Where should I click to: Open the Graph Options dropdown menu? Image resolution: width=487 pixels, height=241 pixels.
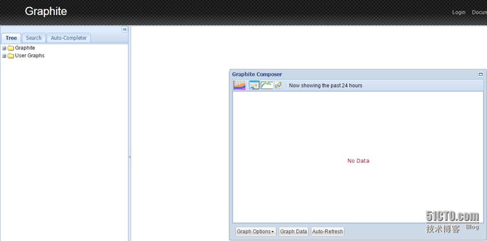point(256,231)
